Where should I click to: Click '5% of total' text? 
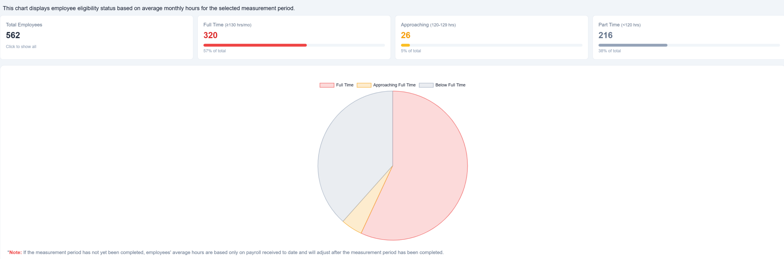click(411, 51)
